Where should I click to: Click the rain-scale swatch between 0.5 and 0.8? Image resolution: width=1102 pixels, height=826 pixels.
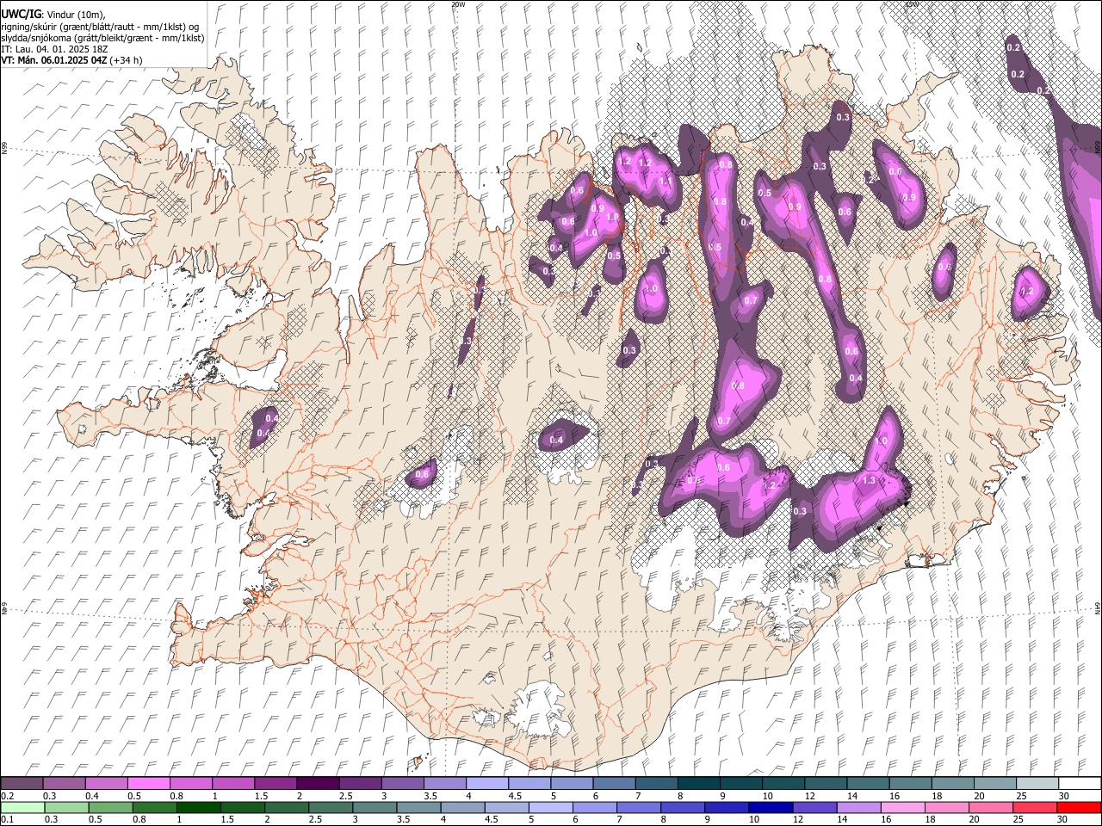point(110,807)
